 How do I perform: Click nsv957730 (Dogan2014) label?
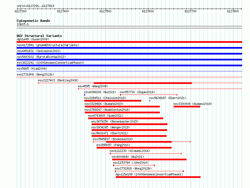pos(137,92)
